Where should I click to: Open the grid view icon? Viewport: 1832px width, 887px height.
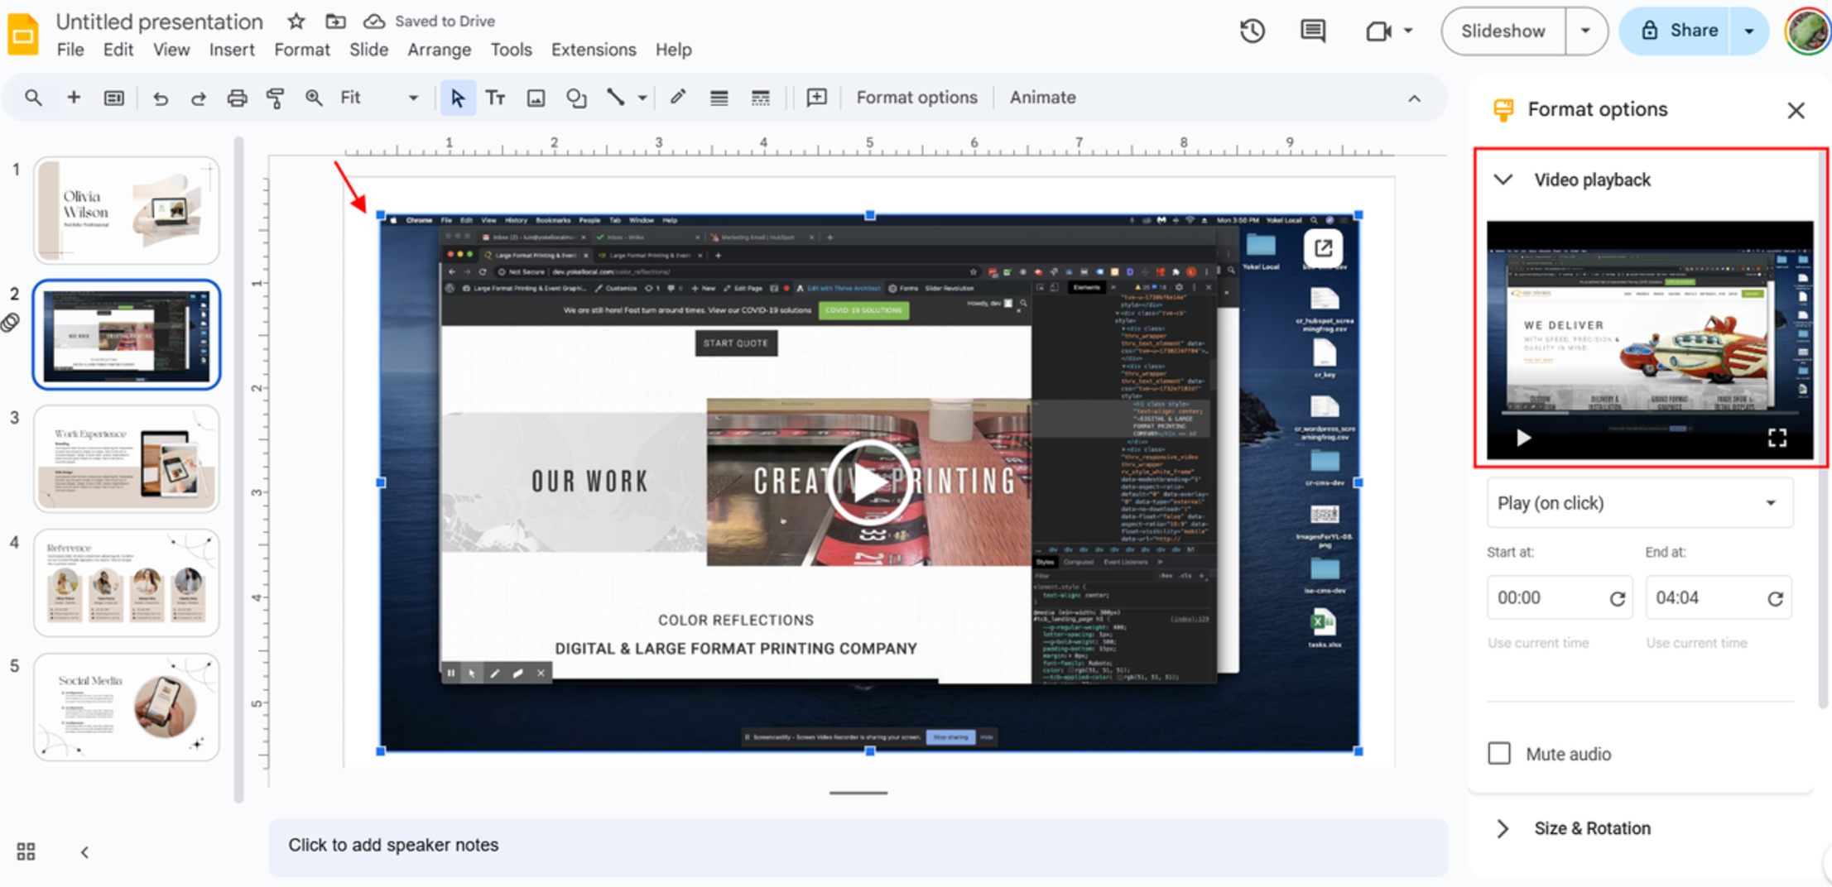[26, 851]
